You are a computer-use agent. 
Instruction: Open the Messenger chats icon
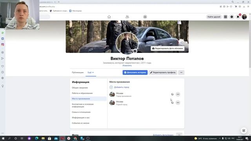point(232,17)
